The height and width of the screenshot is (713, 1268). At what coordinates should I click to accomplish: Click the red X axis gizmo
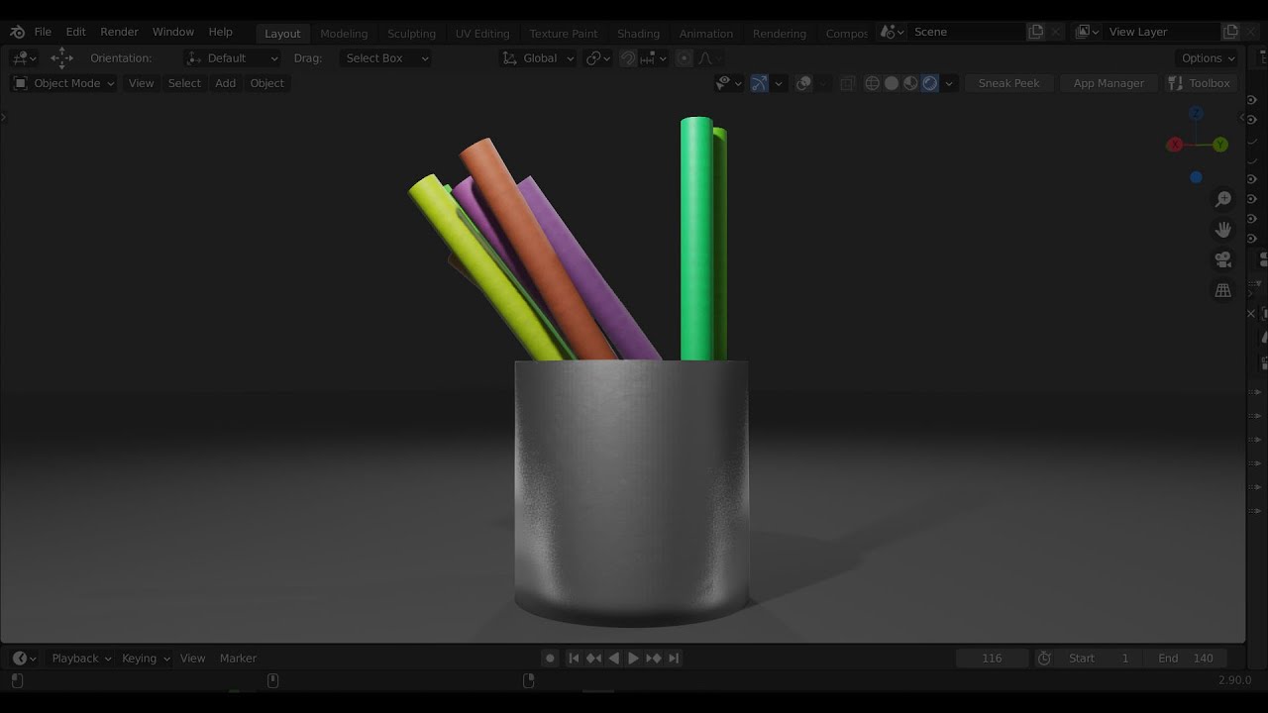[x=1175, y=145]
